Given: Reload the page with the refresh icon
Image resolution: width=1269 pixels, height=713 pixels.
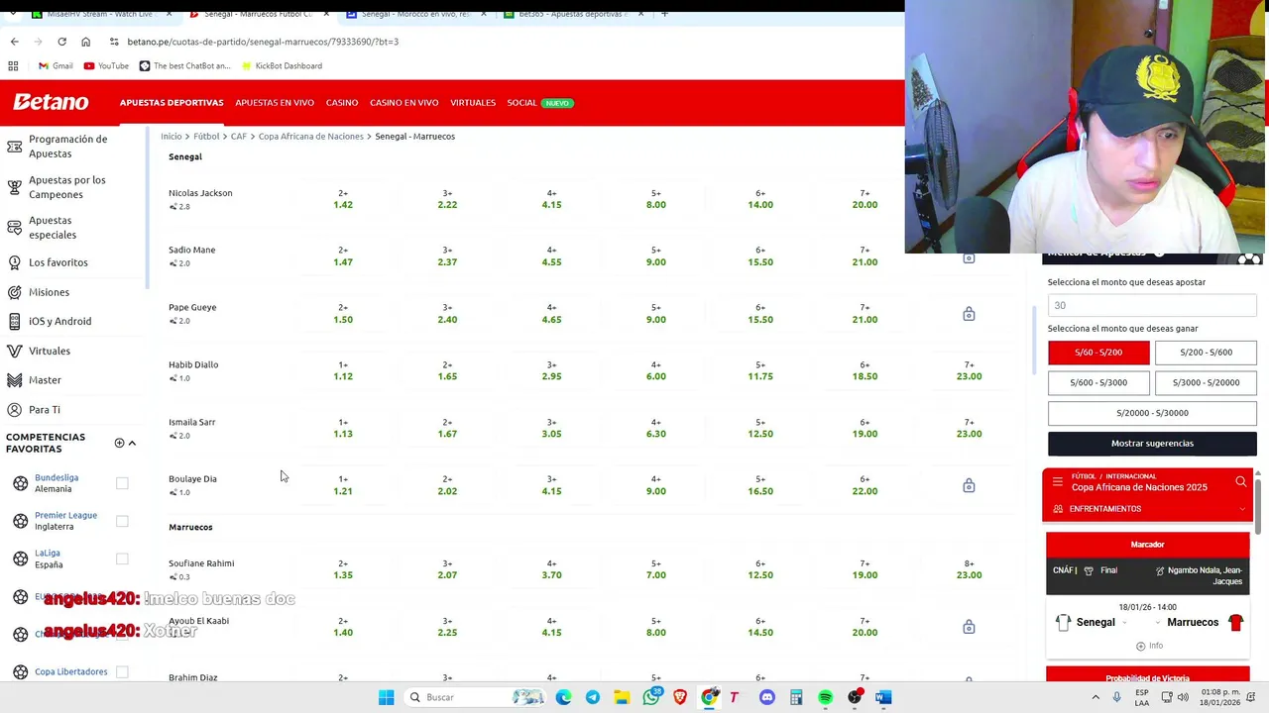Looking at the screenshot, I should 61,42.
